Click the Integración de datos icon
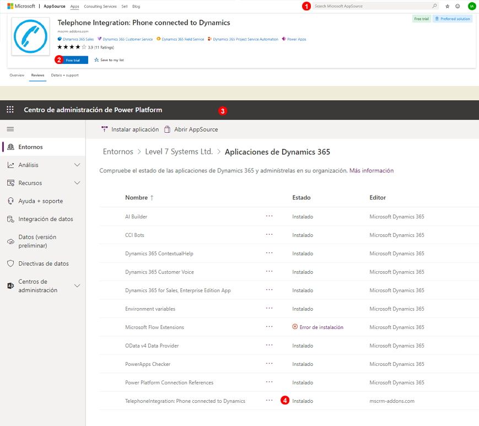 (x=10, y=219)
